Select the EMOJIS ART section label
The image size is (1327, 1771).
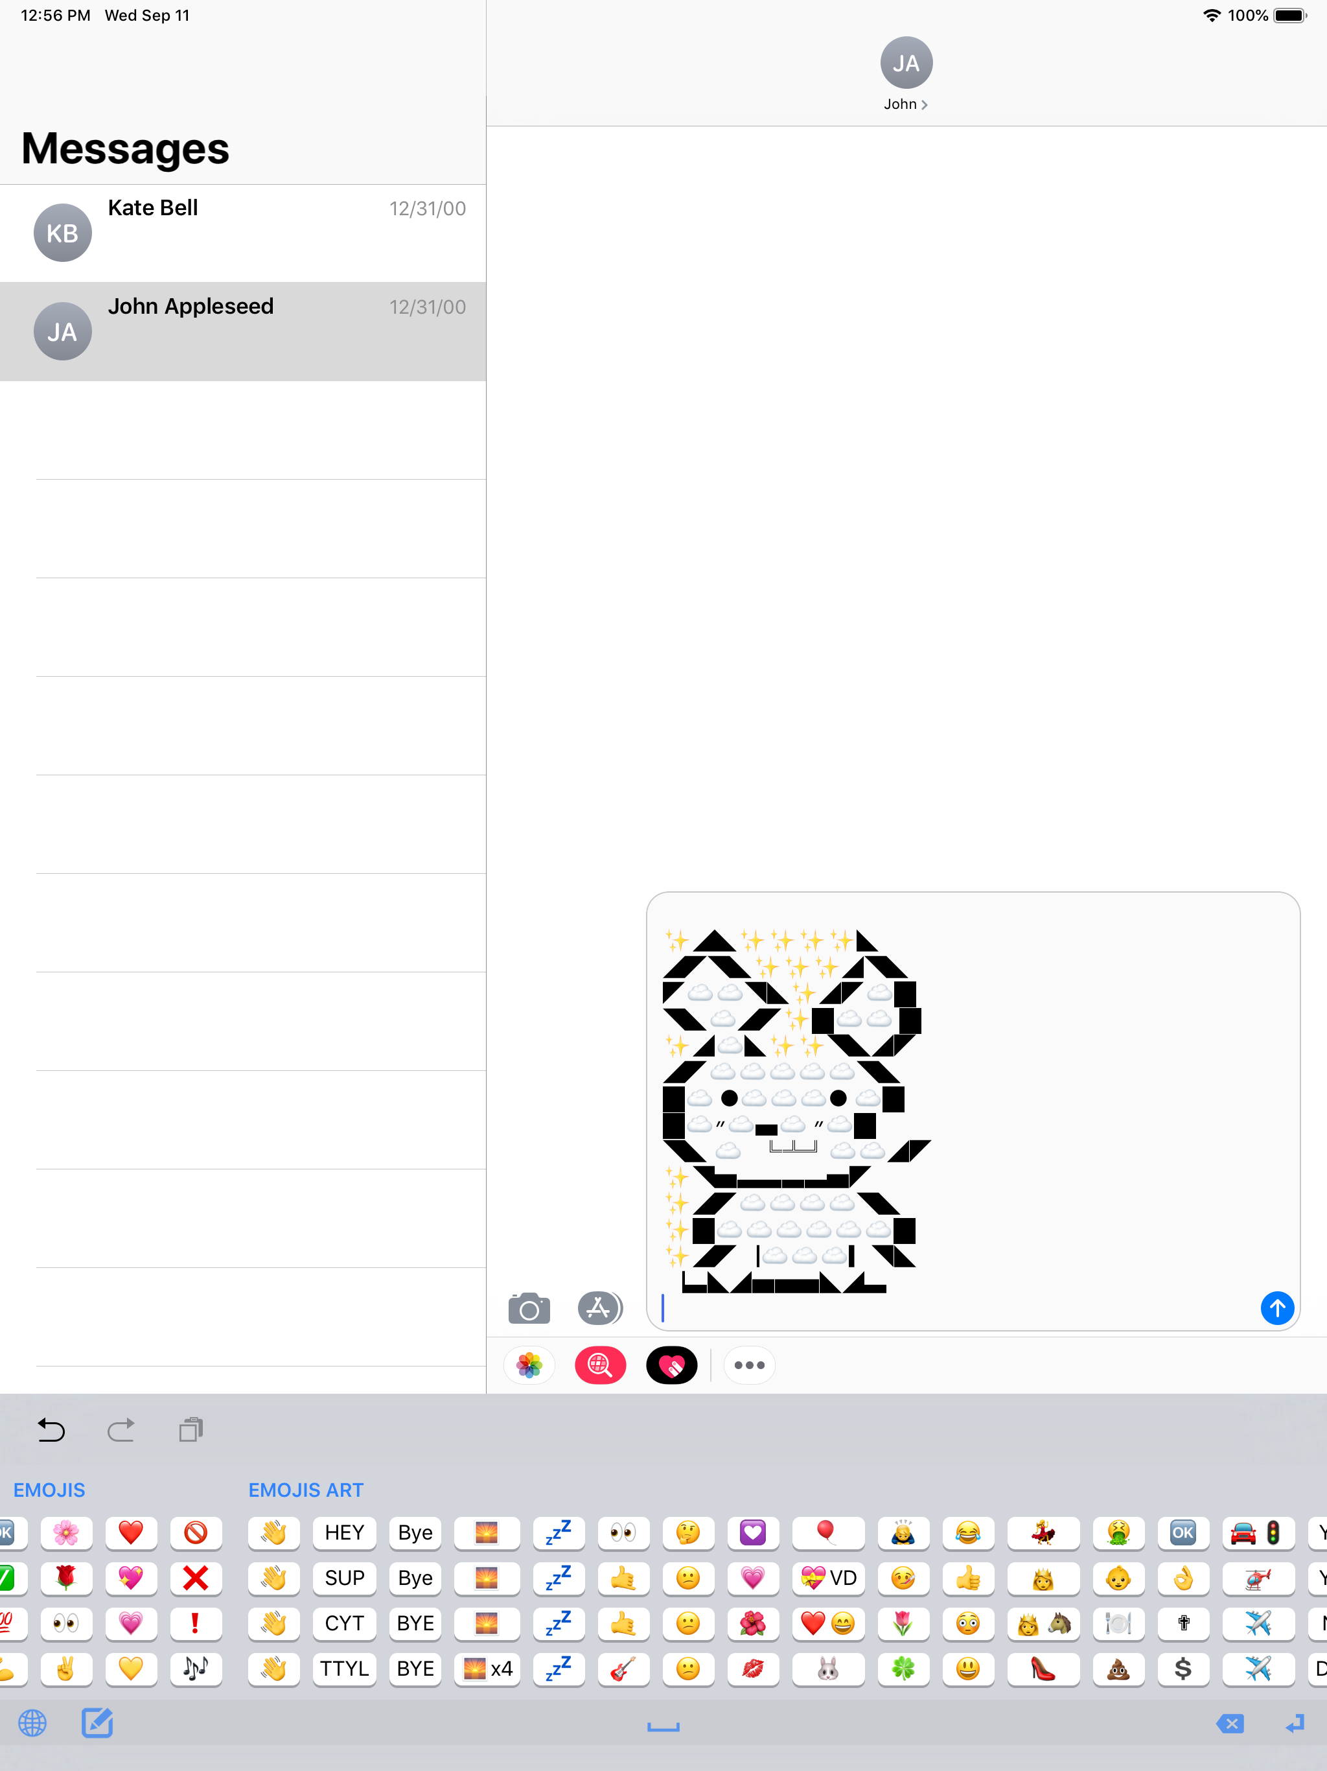click(306, 1490)
